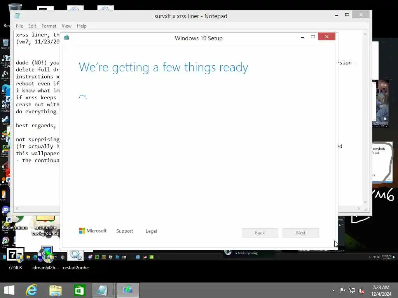398x298 pixels.
Task: Minimize the Windows 10 Setup window
Action: tap(302, 37)
